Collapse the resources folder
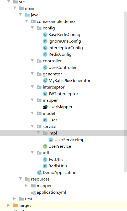This screenshot has height=211, width=127. [20, 179]
